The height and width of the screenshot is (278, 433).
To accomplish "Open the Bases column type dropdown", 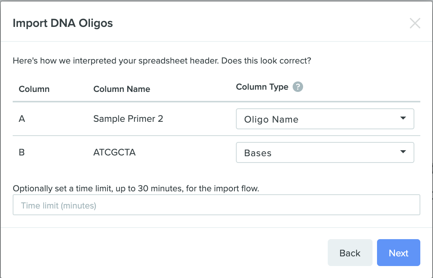I will 325,152.
